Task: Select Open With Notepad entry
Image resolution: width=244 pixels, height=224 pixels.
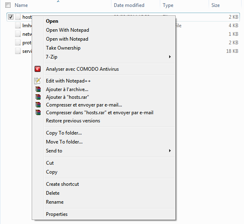Action: [x=68, y=30]
